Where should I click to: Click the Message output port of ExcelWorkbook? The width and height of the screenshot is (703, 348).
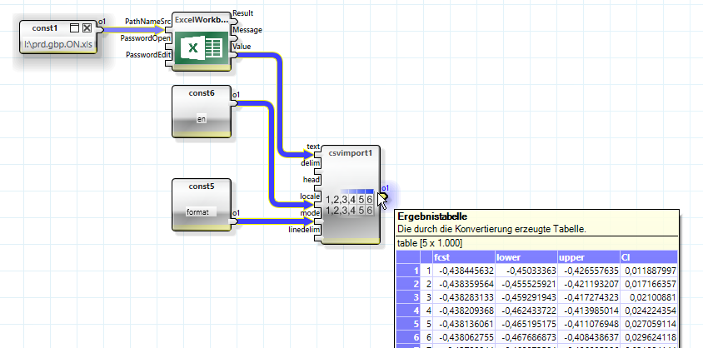tap(235, 37)
